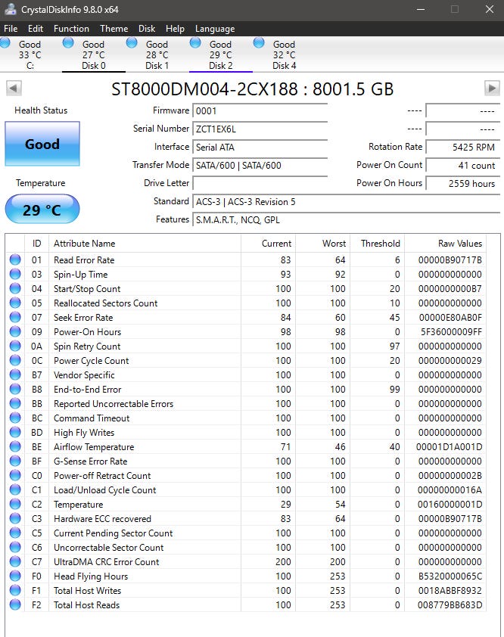Click the status orb for Spin-Up Time
The image size is (504, 637).
(15, 274)
